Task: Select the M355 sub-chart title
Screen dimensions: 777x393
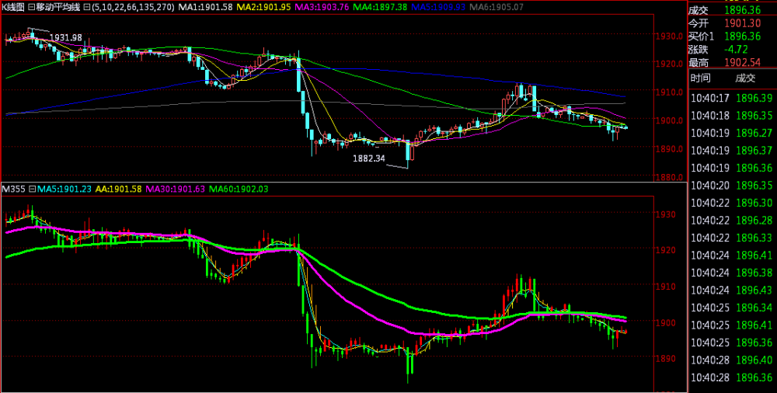Action: click(13, 189)
